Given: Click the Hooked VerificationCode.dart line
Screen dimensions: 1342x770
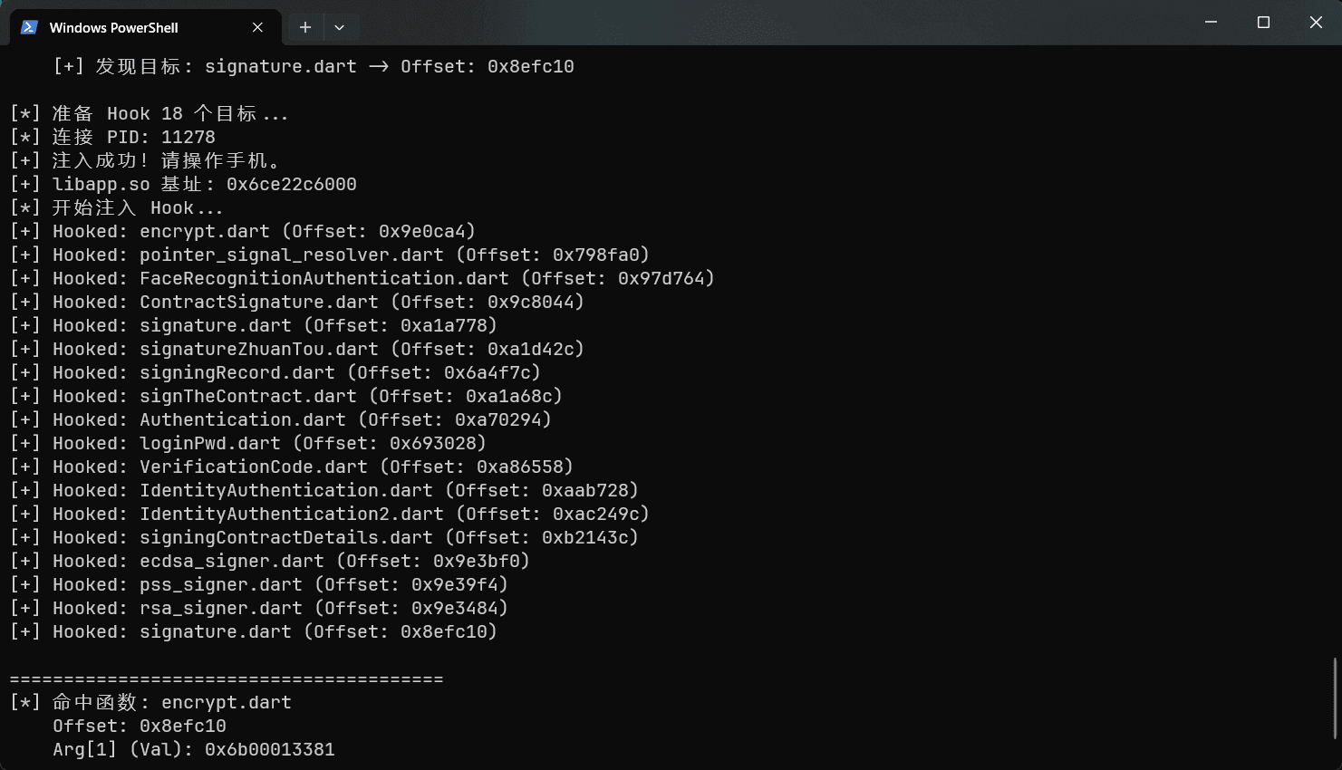Looking at the screenshot, I should coord(292,467).
